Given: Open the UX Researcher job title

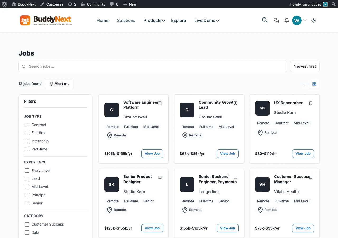Looking at the screenshot, I should (x=288, y=103).
